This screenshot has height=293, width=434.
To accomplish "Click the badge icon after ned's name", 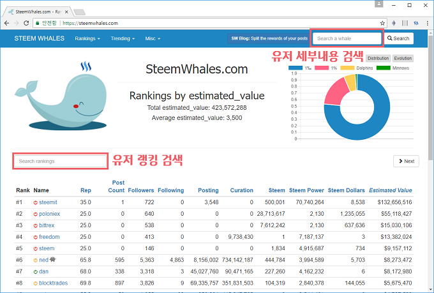I will coord(53,260).
